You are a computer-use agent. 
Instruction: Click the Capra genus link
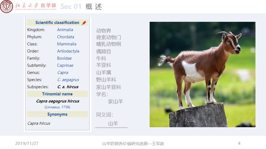click(63, 73)
